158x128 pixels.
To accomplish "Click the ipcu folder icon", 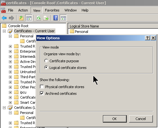I will coord(16,92).
